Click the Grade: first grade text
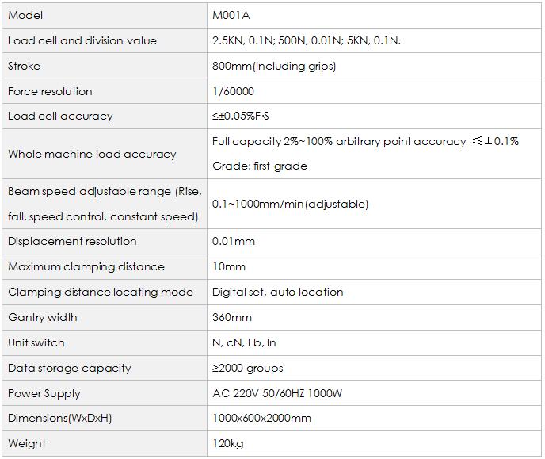545x459 pixels. pos(260,166)
